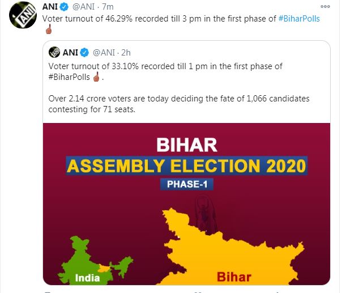Click the ANI display name in the top tweet

pos(50,7)
